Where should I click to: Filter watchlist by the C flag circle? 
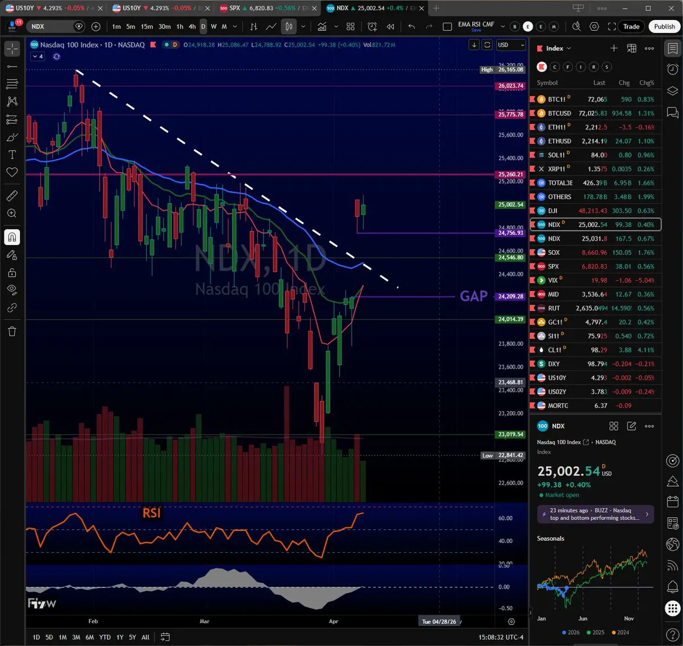pos(554,67)
